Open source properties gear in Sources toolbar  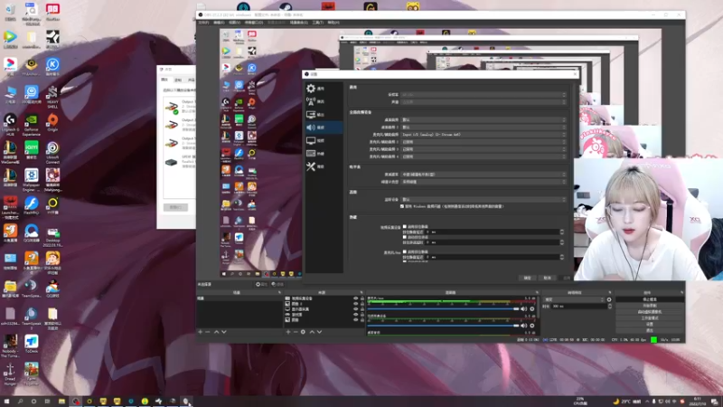(303, 332)
